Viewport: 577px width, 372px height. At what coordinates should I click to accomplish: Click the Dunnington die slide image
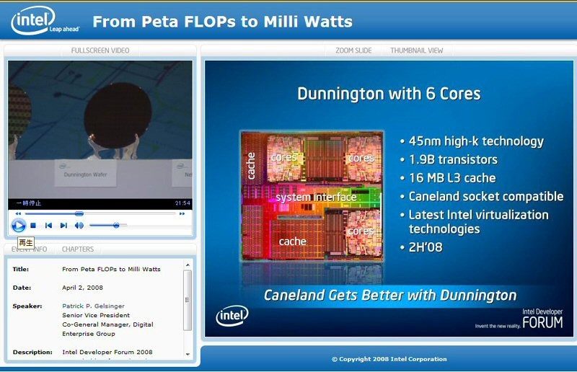(312, 196)
